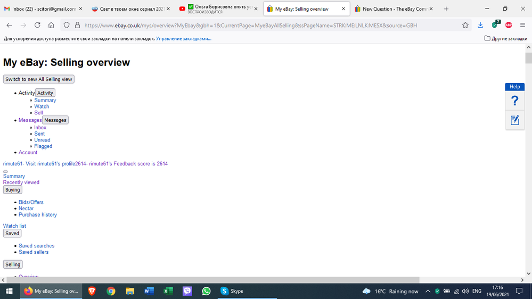Open the Watch link under Activity
Image resolution: width=532 pixels, height=299 pixels.
pyautogui.click(x=42, y=106)
